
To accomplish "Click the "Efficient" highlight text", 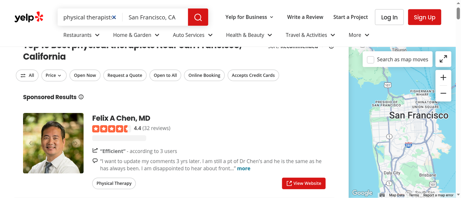I will point(113,151).
